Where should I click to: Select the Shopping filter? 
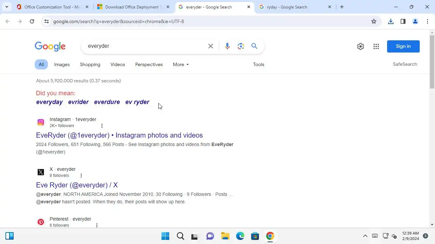90,64
